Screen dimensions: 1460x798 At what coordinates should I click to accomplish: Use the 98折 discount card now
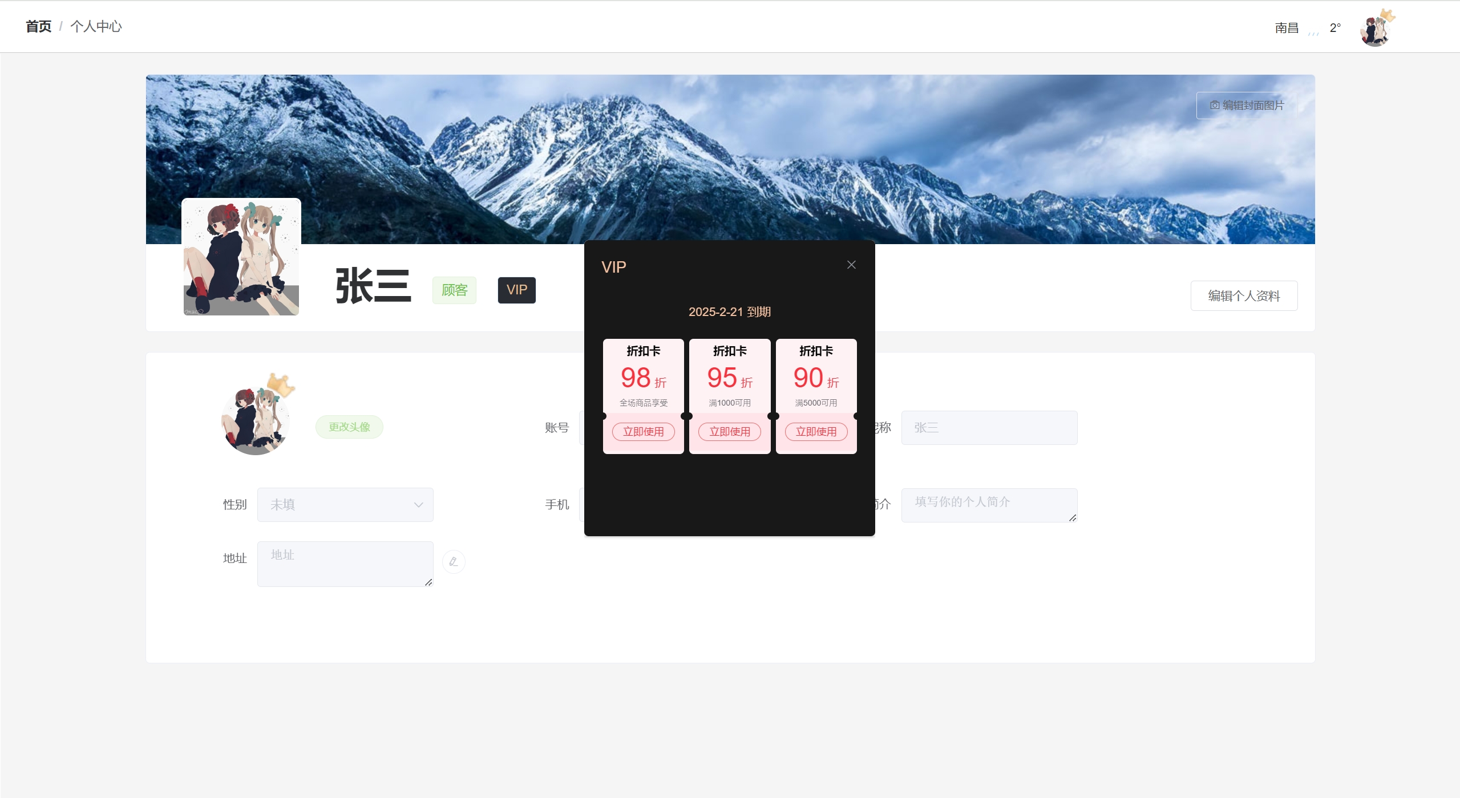[643, 432]
